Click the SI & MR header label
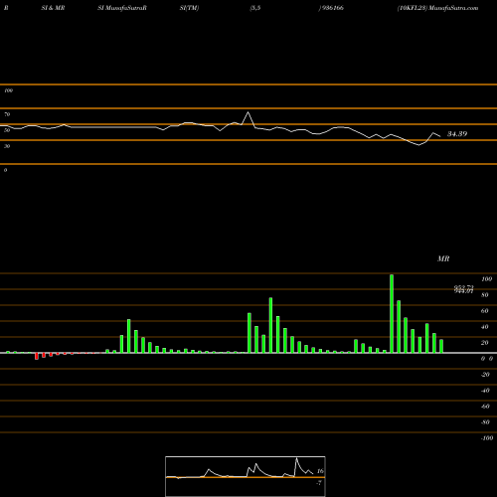The image size is (497, 497). [x=53, y=8]
